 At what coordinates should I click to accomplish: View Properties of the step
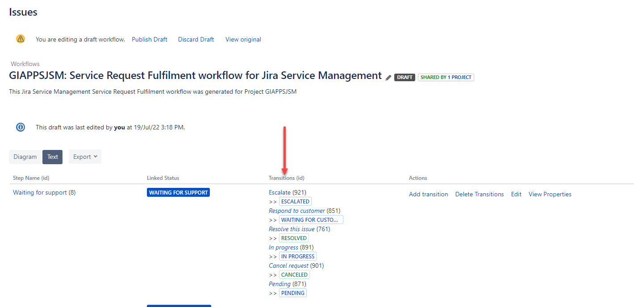[x=550, y=194]
